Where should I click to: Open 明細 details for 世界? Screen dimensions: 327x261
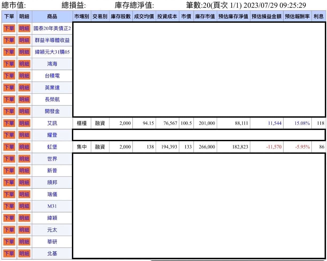pos(24,159)
